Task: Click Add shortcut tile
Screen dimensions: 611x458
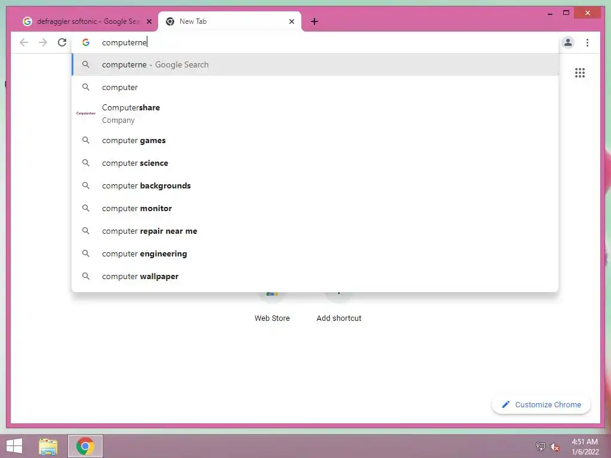Action: 339,308
